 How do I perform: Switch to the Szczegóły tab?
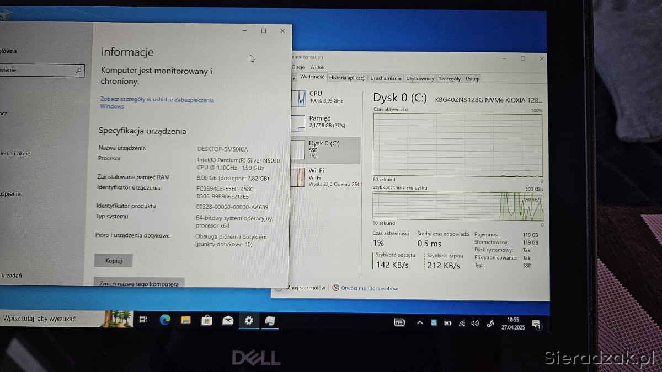click(x=450, y=79)
